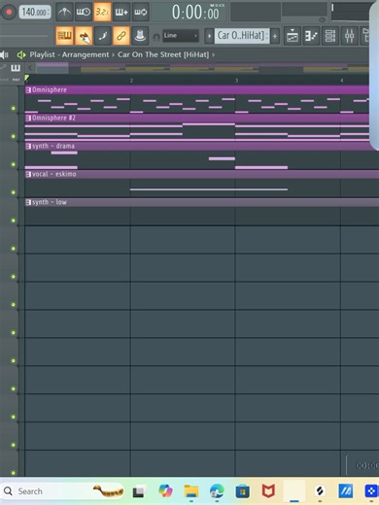
Task: Click the Playlist - Arrangement breadcrumb
Action: (69, 54)
